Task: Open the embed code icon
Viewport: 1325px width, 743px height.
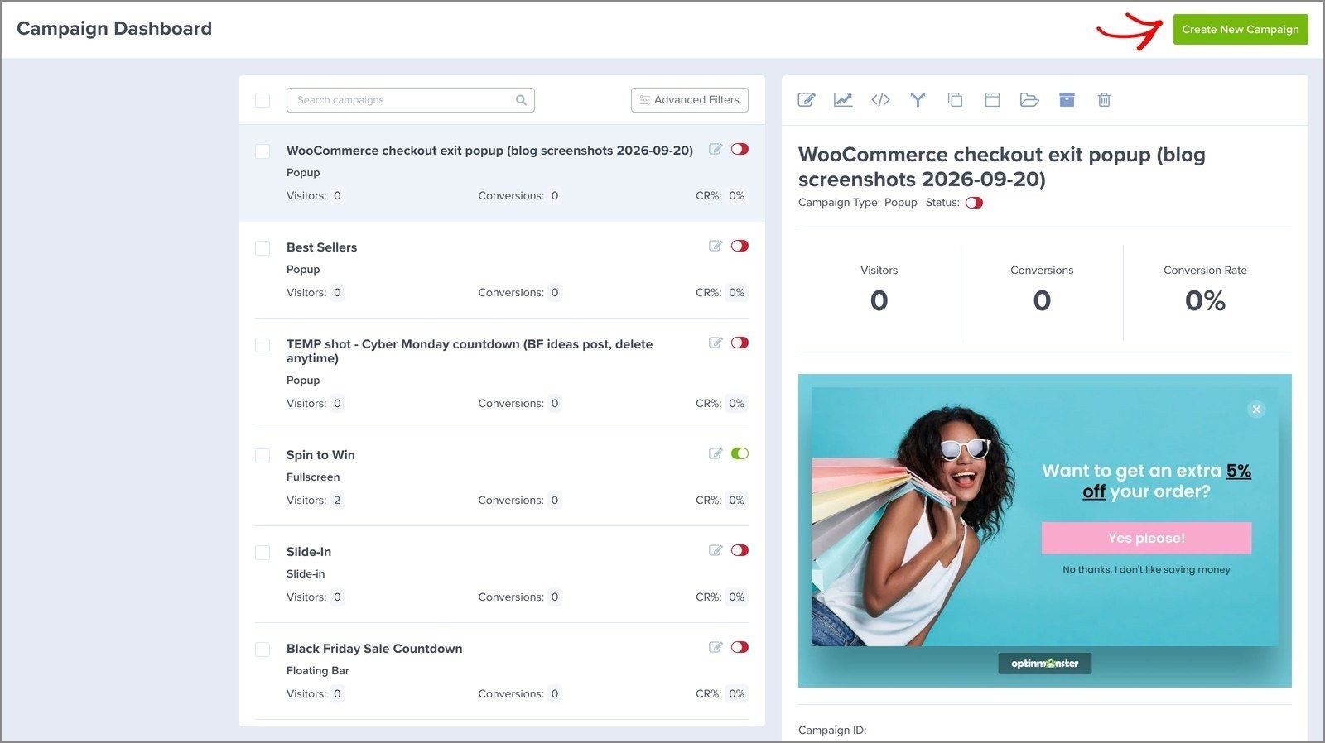Action: coord(880,100)
